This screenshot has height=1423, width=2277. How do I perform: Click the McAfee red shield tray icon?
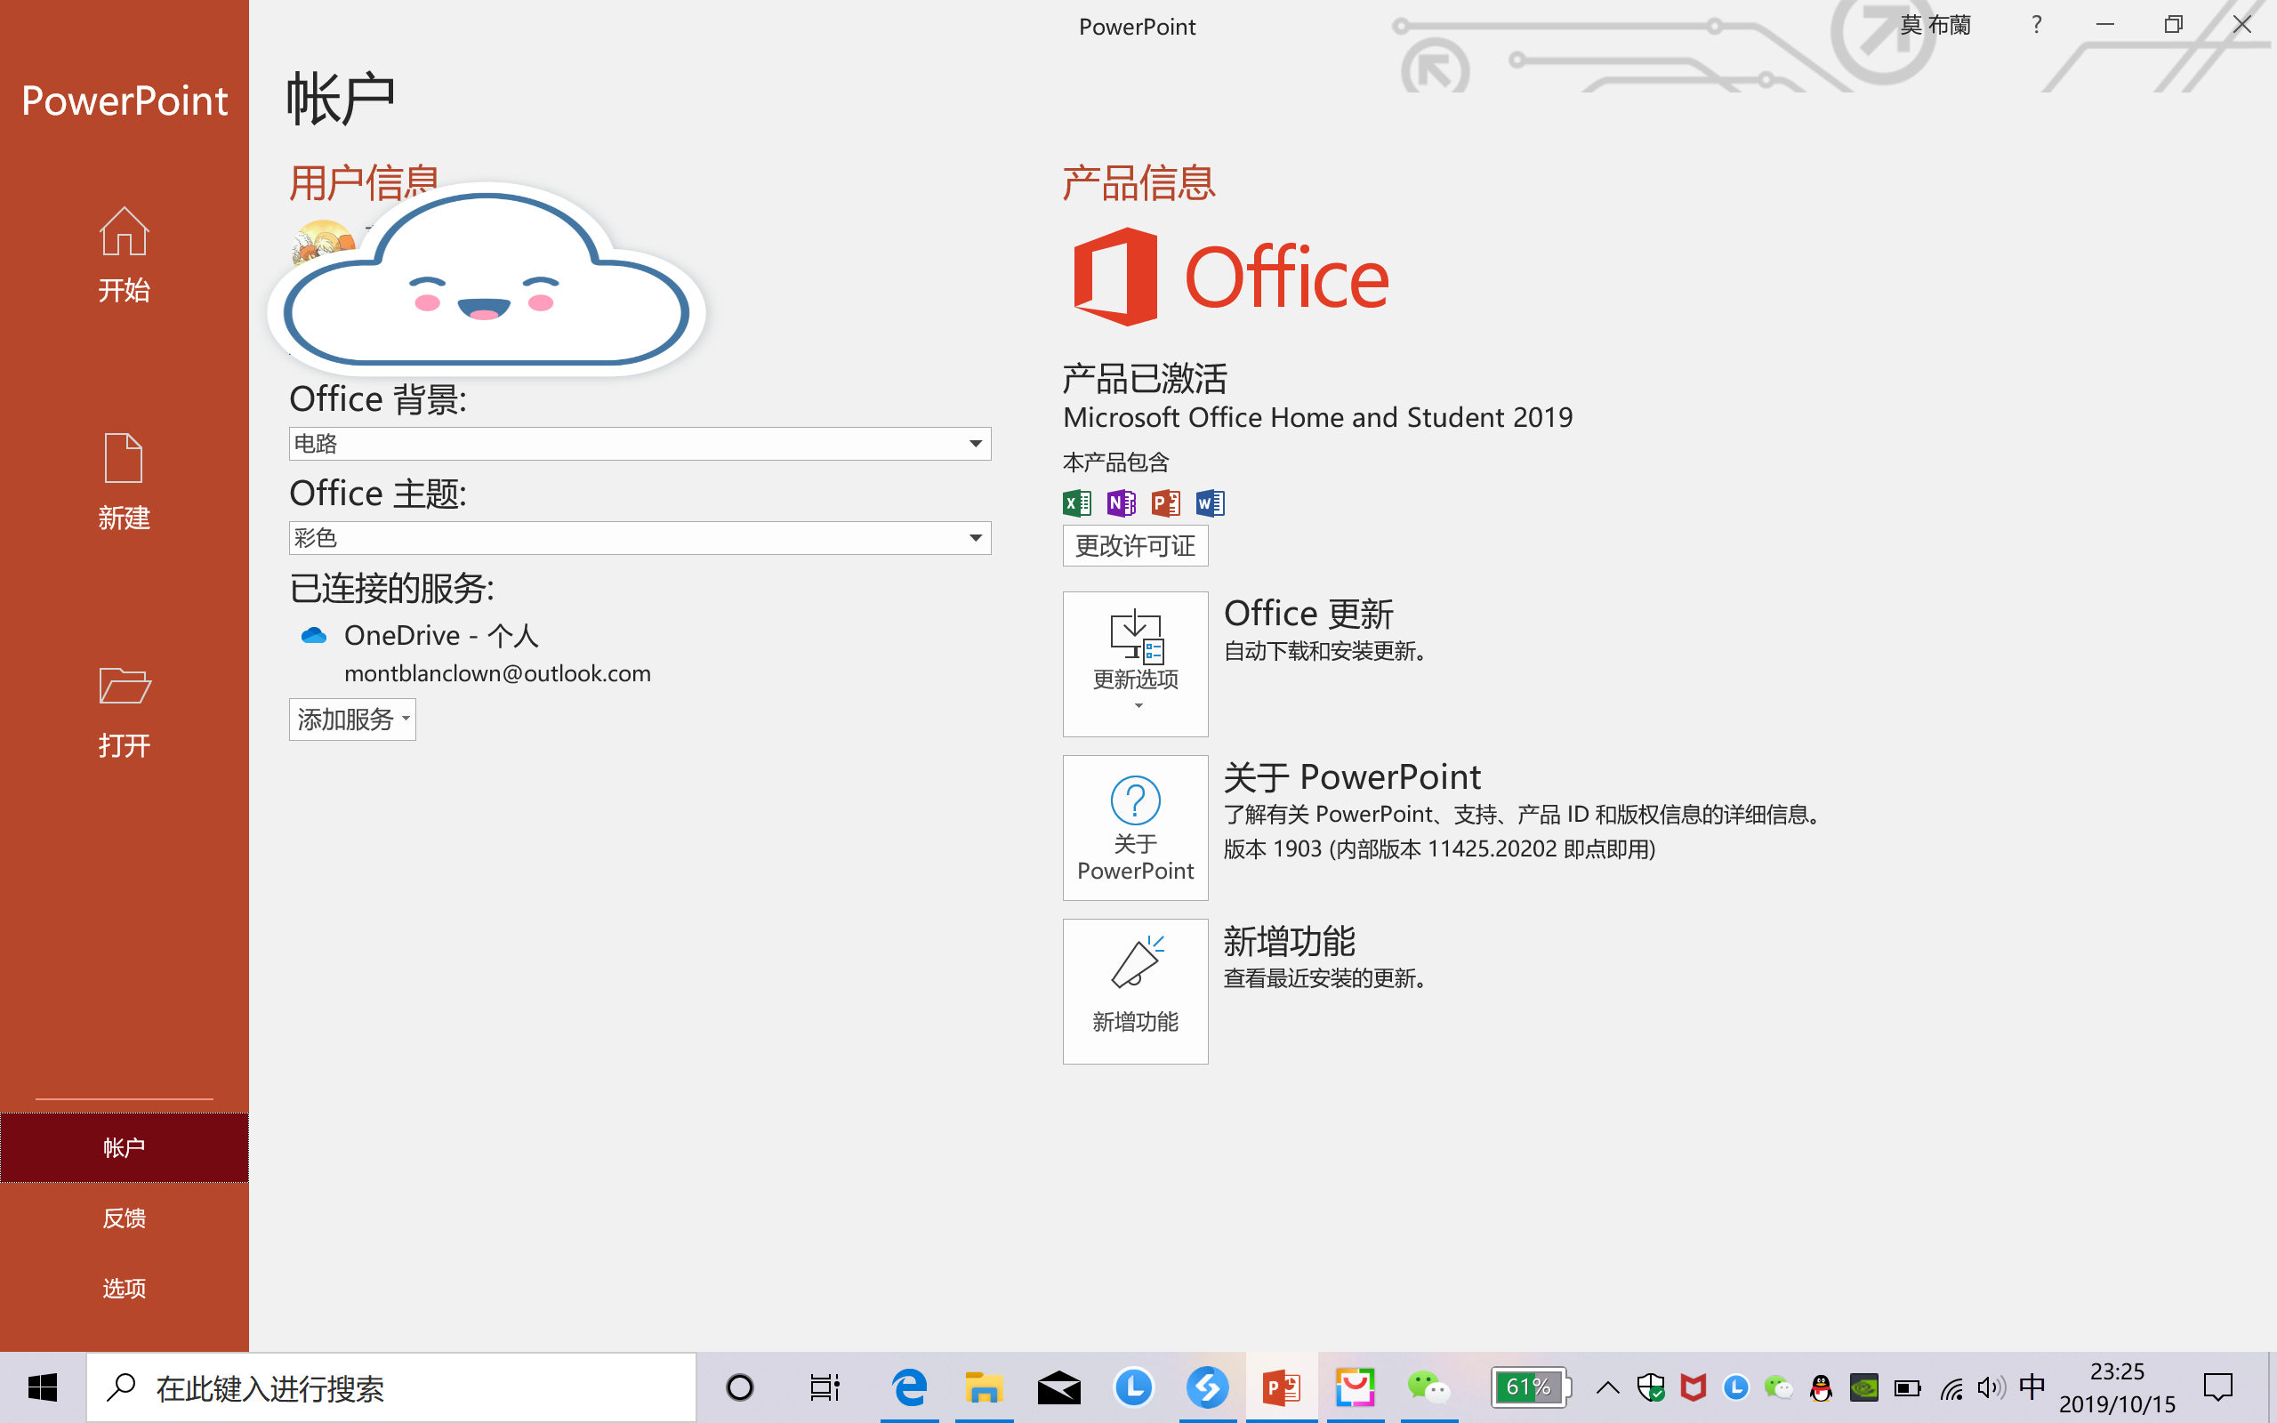tap(1693, 1387)
